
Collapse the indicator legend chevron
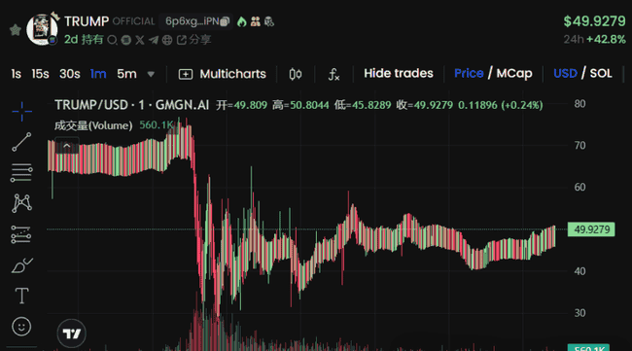click(67, 146)
